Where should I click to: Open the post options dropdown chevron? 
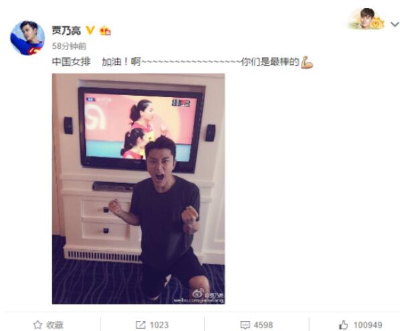coord(395,24)
